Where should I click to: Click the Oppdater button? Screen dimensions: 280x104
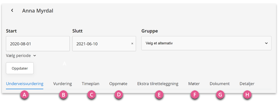pyautogui.click(x=20, y=68)
